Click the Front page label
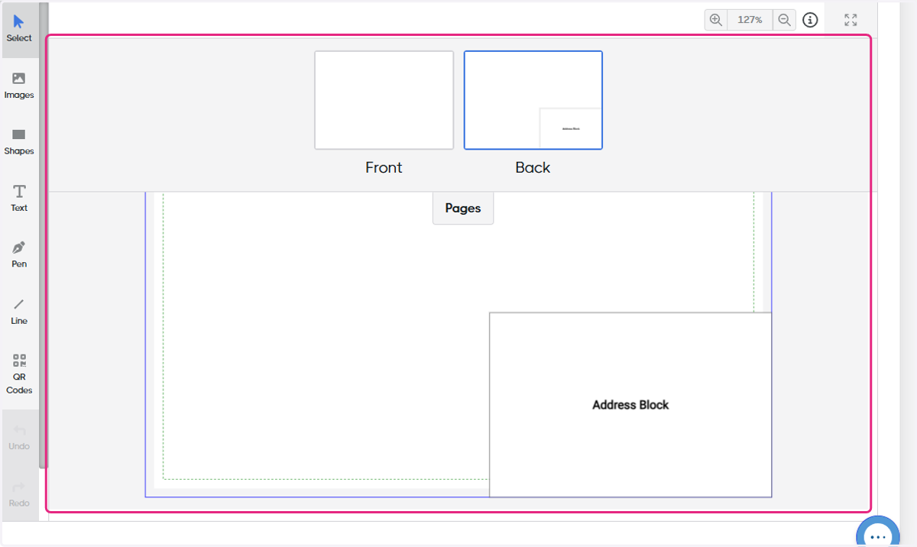This screenshot has height=547, width=917. click(x=384, y=168)
